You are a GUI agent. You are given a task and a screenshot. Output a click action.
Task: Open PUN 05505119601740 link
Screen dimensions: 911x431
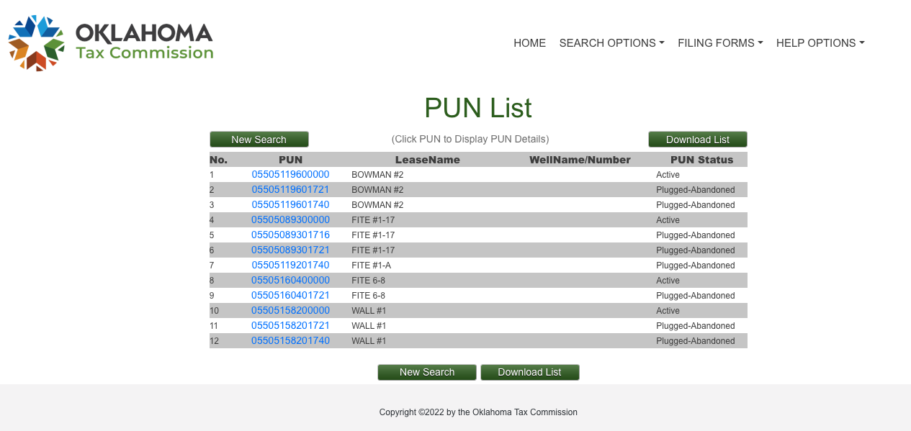pos(290,204)
